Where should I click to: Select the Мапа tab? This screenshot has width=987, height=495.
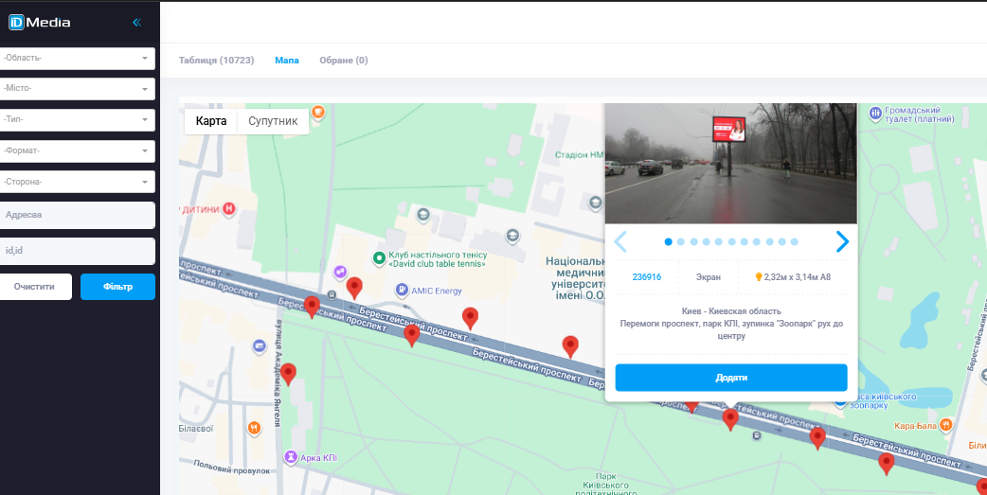286,61
